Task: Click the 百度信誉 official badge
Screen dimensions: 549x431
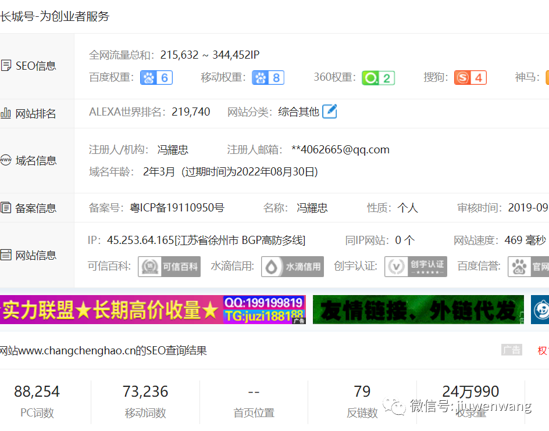Action: click(531, 267)
